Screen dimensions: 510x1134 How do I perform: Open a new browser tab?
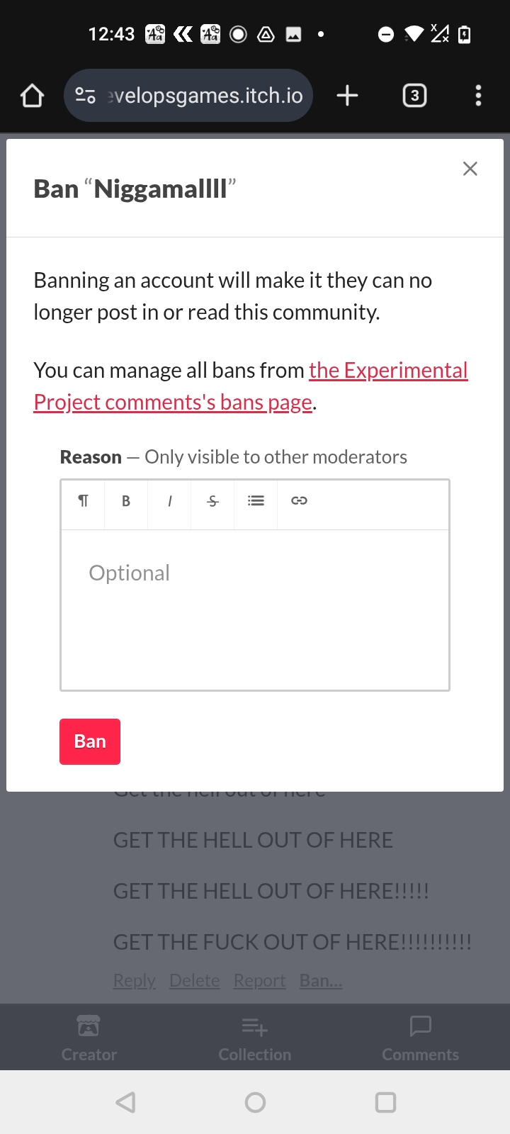[x=347, y=96]
